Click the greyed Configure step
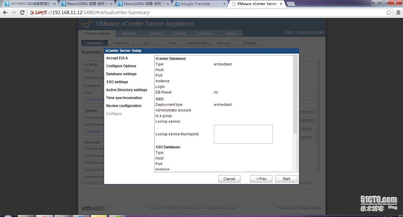This screenshot has width=403, height=217. (114, 114)
